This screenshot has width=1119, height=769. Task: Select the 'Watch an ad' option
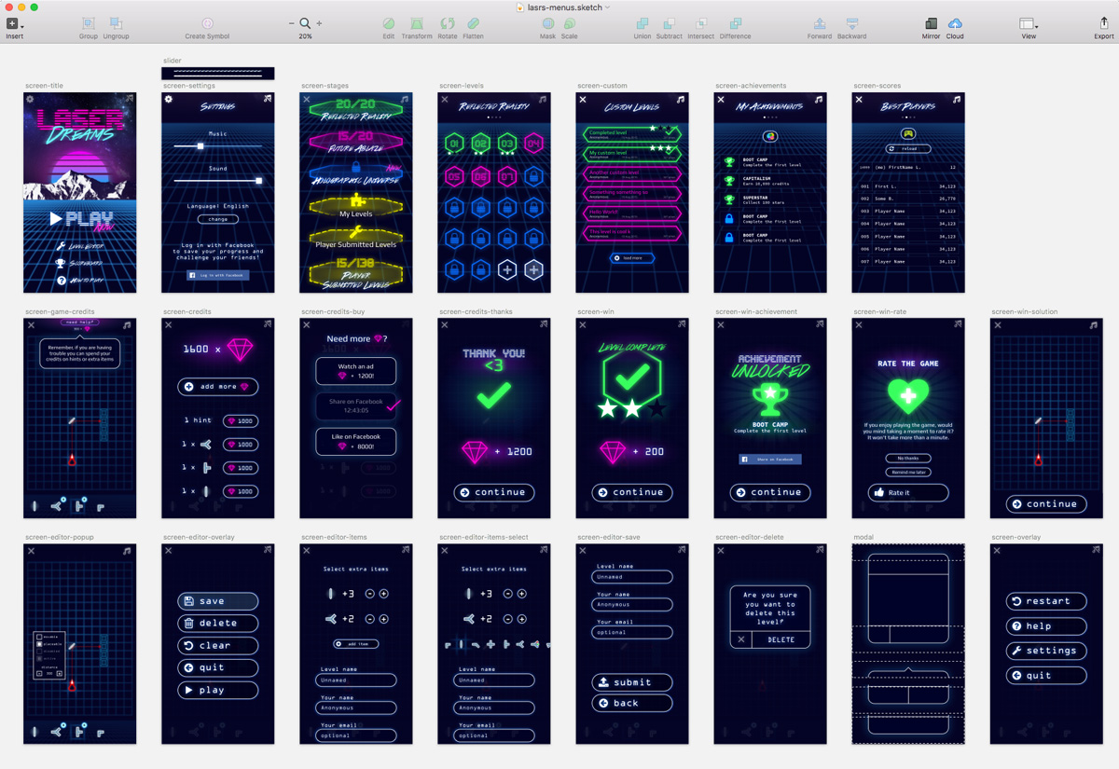355,370
